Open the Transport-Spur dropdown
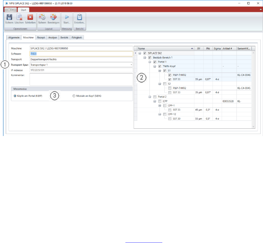Image resolution: width=263 pixels, height=243 pixels. (x=131, y=65)
